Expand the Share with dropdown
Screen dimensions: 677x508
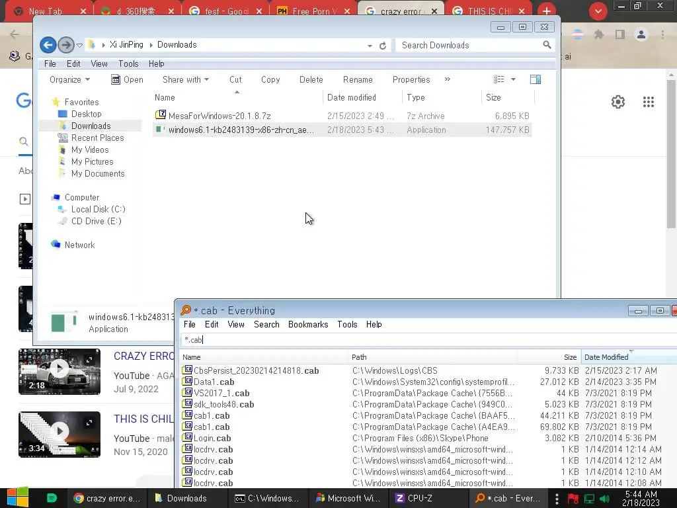pos(186,79)
